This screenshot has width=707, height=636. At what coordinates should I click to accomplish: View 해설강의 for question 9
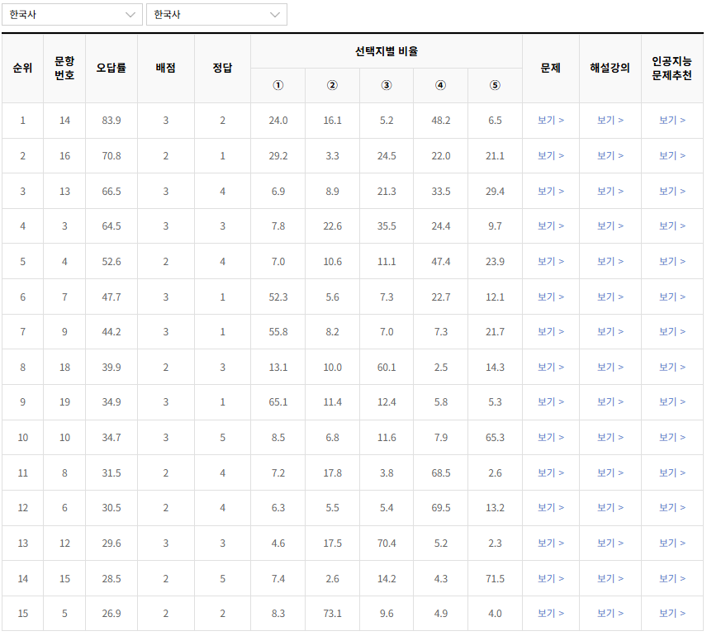click(610, 331)
